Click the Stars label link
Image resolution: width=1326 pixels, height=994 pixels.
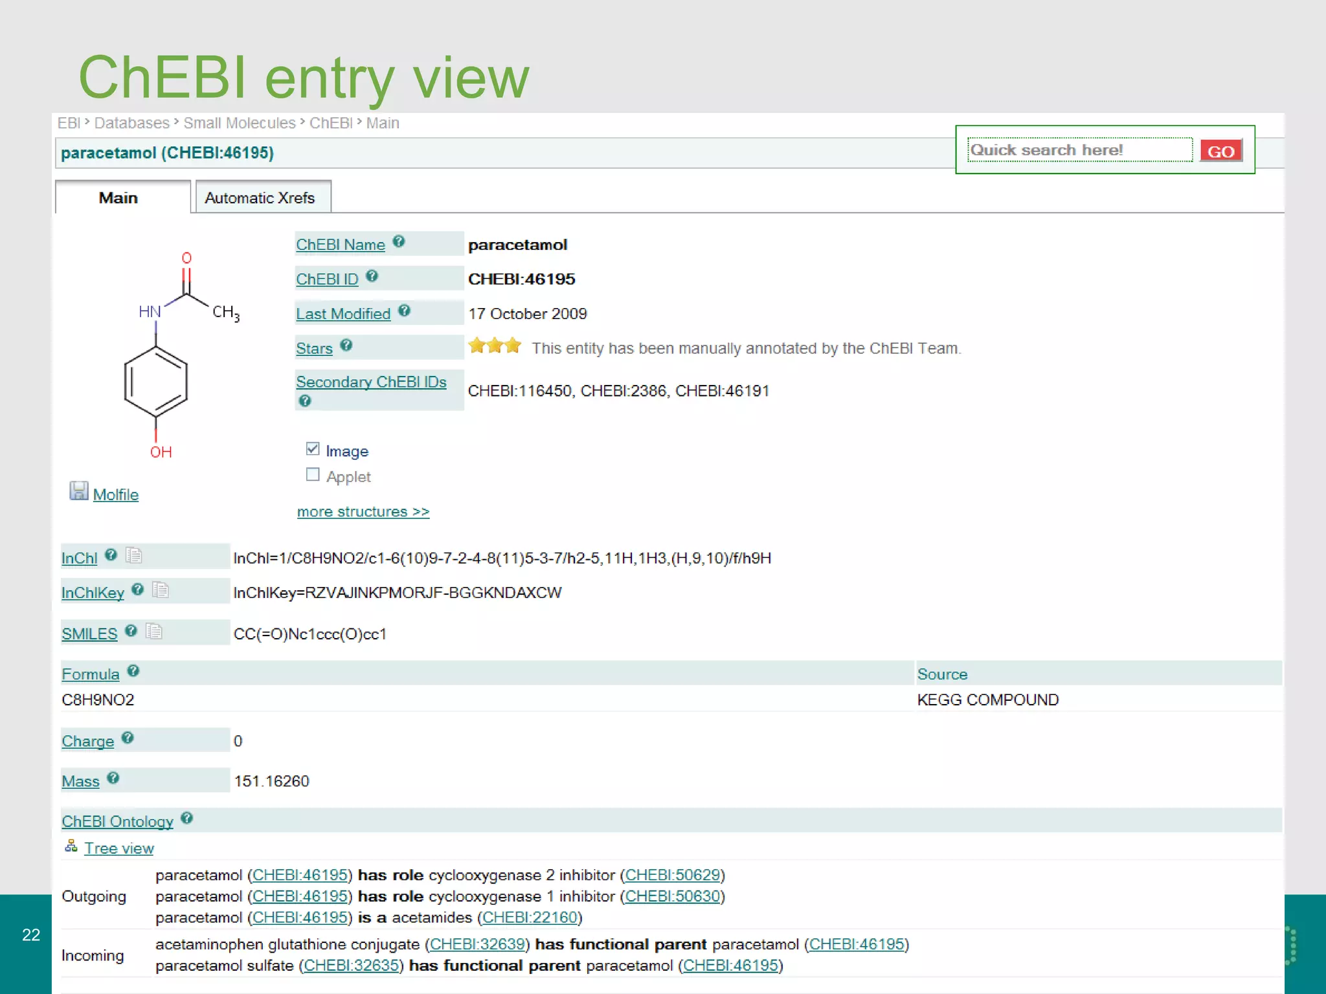[x=314, y=348]
